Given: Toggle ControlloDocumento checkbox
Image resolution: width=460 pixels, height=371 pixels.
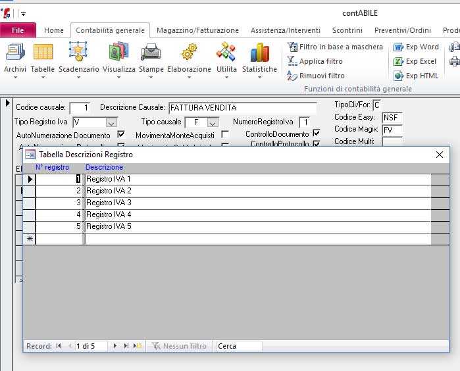Looking at the screenshot, I should (317, 133).
